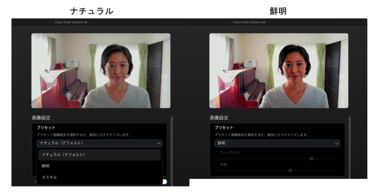The image size is (380, 195).
Task: Click the Cisco Desk Camera 4K title in the left window
Action: [70, 22]
